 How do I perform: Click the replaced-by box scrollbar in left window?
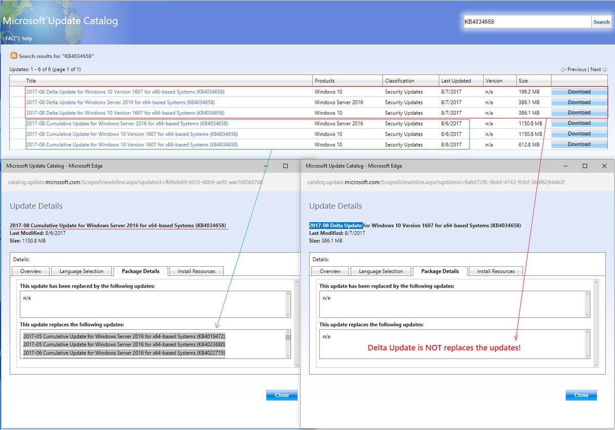288,304
